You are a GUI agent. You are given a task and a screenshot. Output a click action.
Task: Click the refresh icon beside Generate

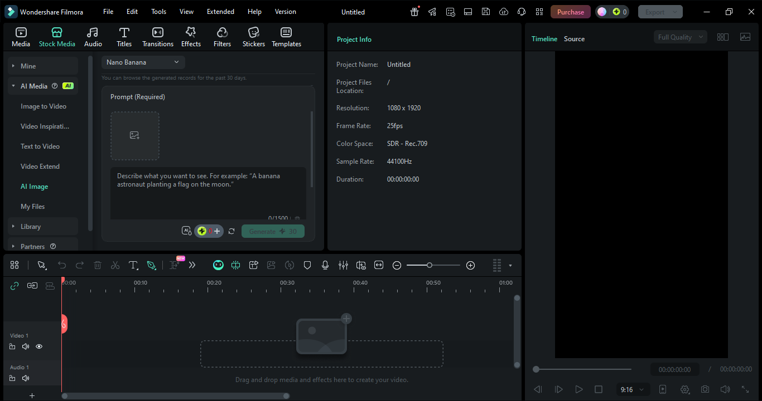pos(232,231)
